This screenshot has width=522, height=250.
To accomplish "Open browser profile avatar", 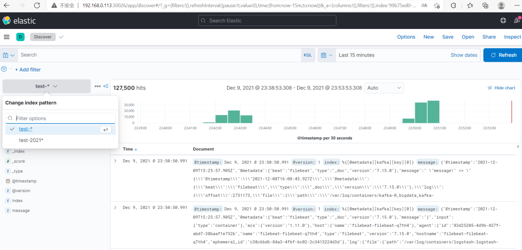I will (501, 6).
